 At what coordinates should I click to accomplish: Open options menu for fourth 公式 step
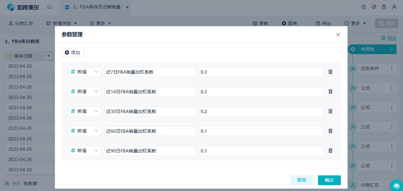[x=392, y=146]
